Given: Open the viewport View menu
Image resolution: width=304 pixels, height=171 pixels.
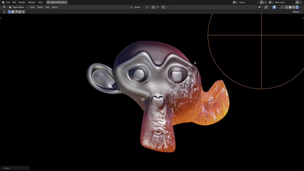Looking at the screenshot, I should tap(32, 7).
